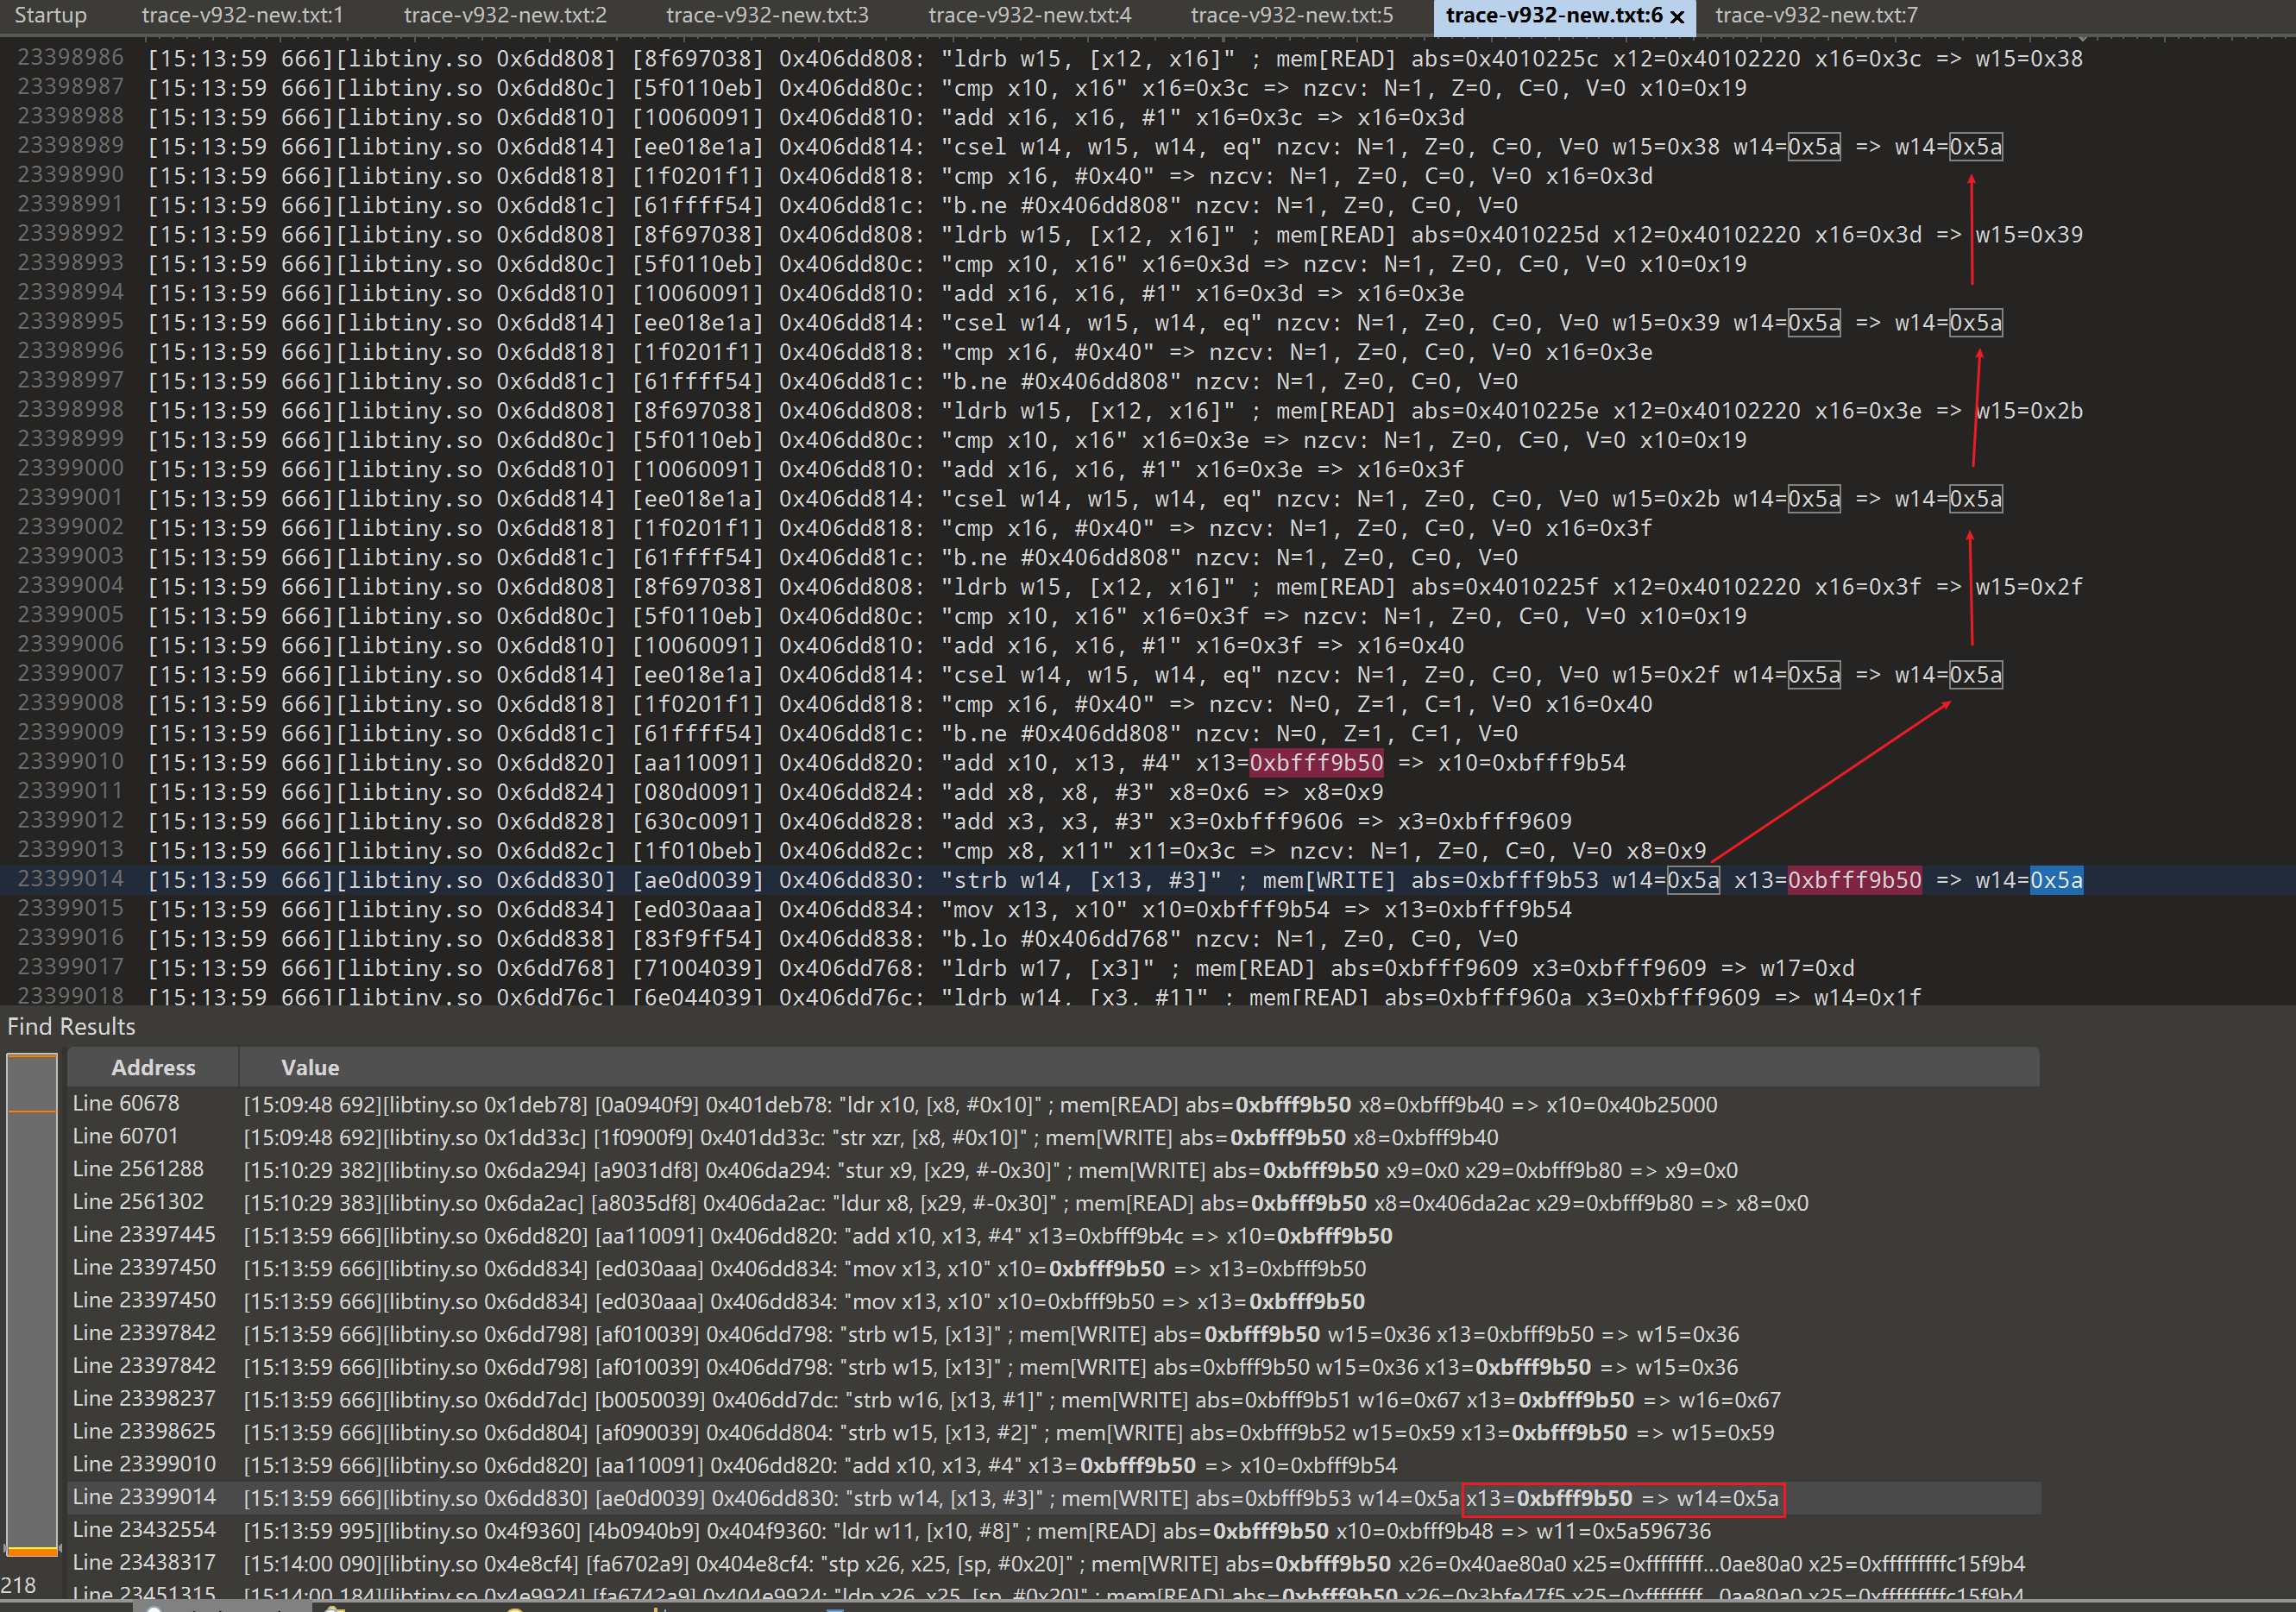Switch to tab trace-v932-new.txt:3
The height and width of the screenshot is (1612, 2296).
[767, 15]
